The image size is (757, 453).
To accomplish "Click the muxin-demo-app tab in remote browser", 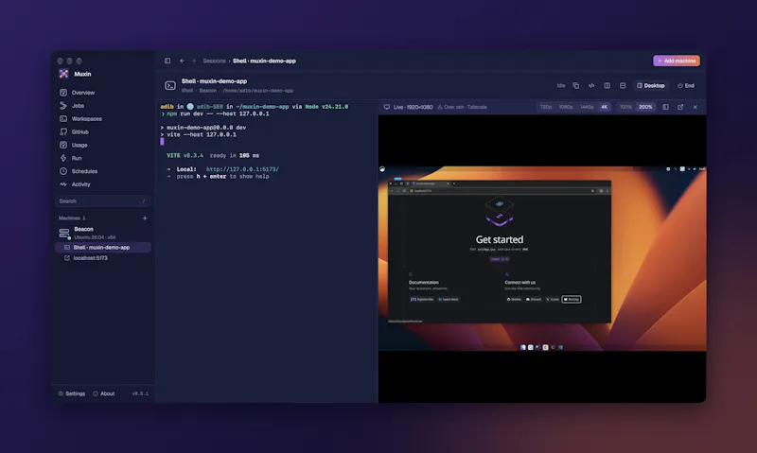I will [x=431, y=183].
